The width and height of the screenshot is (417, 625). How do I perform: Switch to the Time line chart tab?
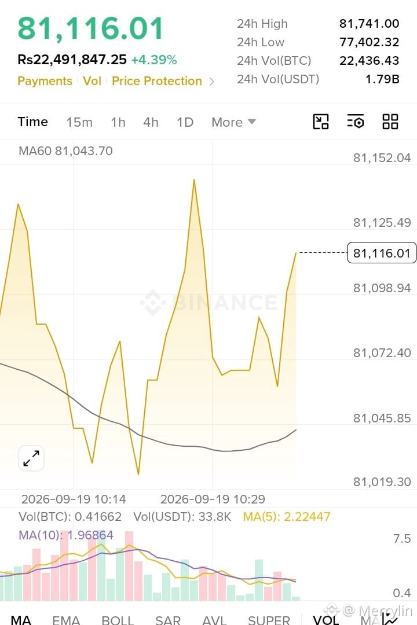32,122
